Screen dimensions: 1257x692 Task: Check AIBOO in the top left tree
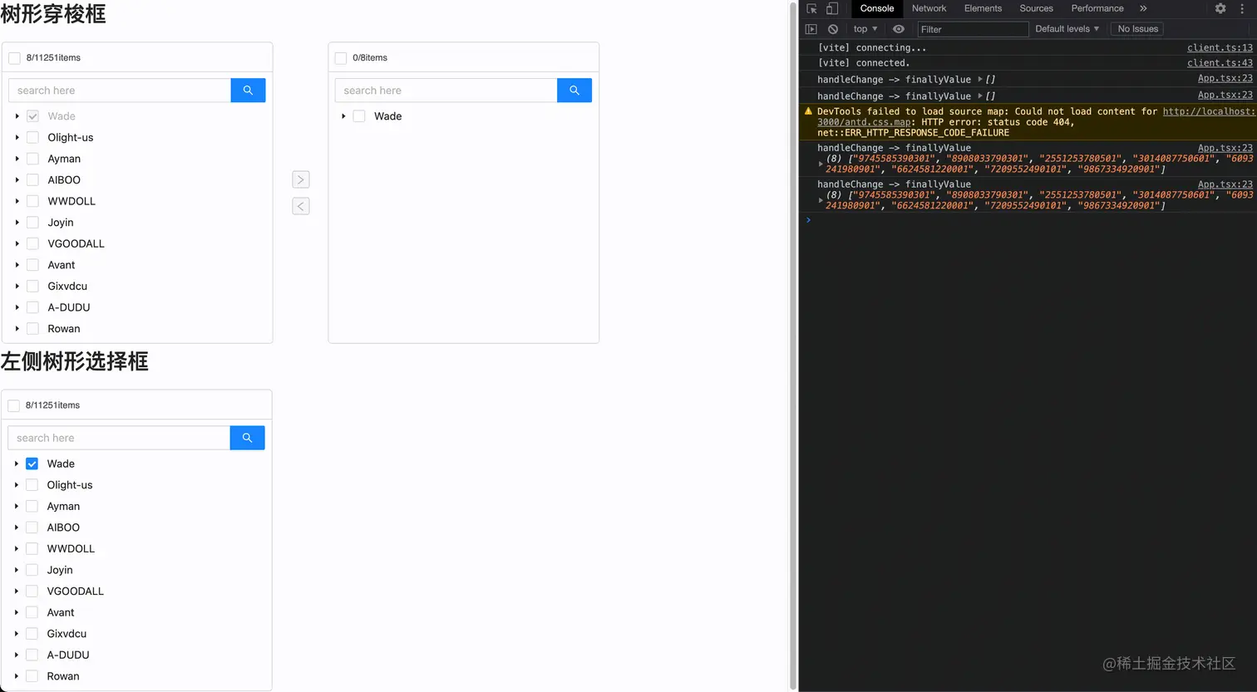click(32, 180)
